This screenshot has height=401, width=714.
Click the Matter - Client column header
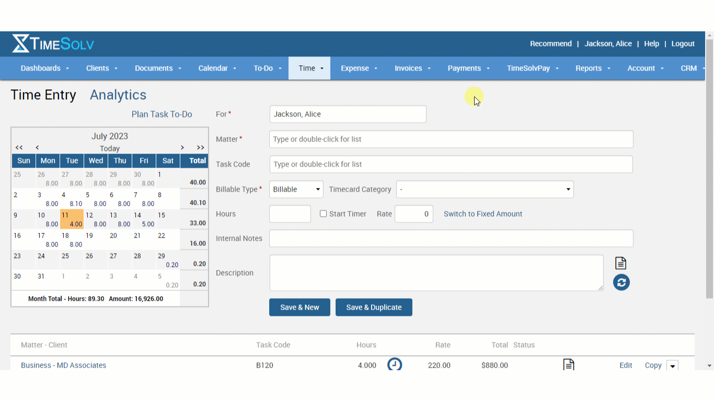(x=44, y=345)
